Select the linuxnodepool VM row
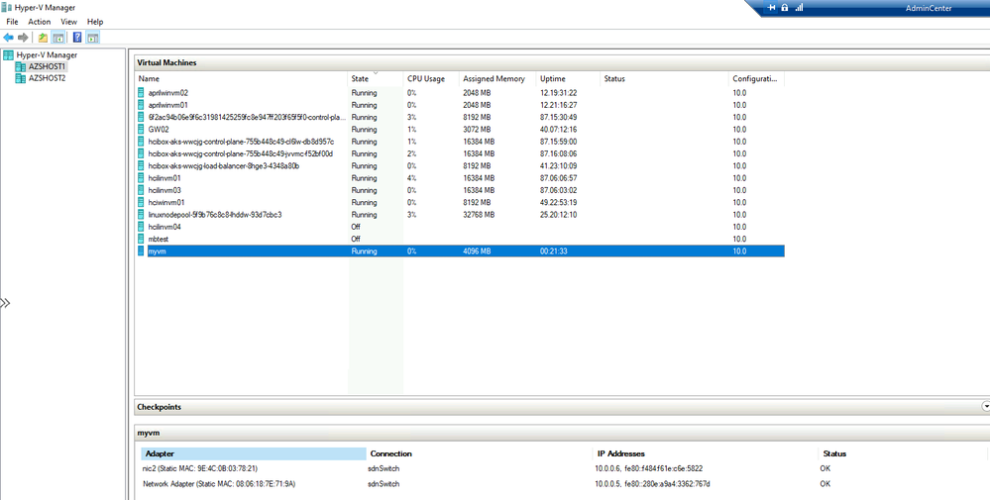 pos(460,215)
